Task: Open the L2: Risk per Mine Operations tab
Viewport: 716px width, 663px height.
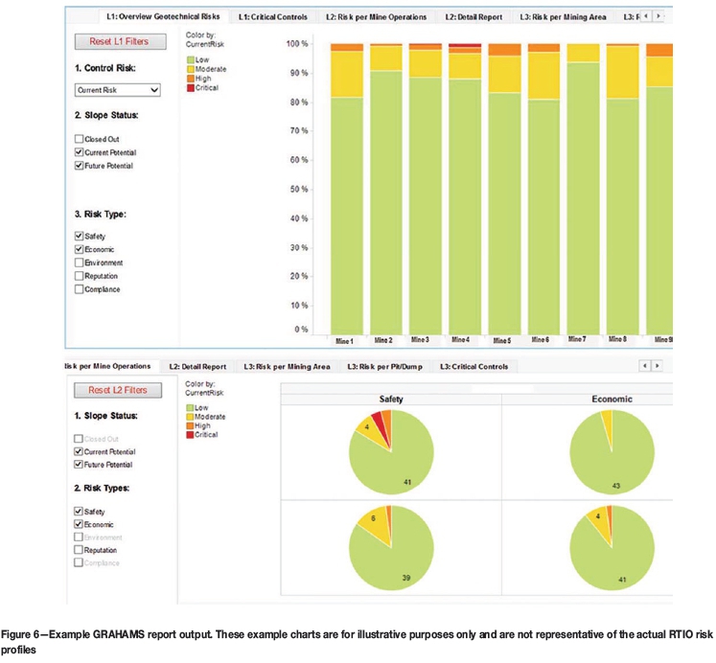Action: 374,16
